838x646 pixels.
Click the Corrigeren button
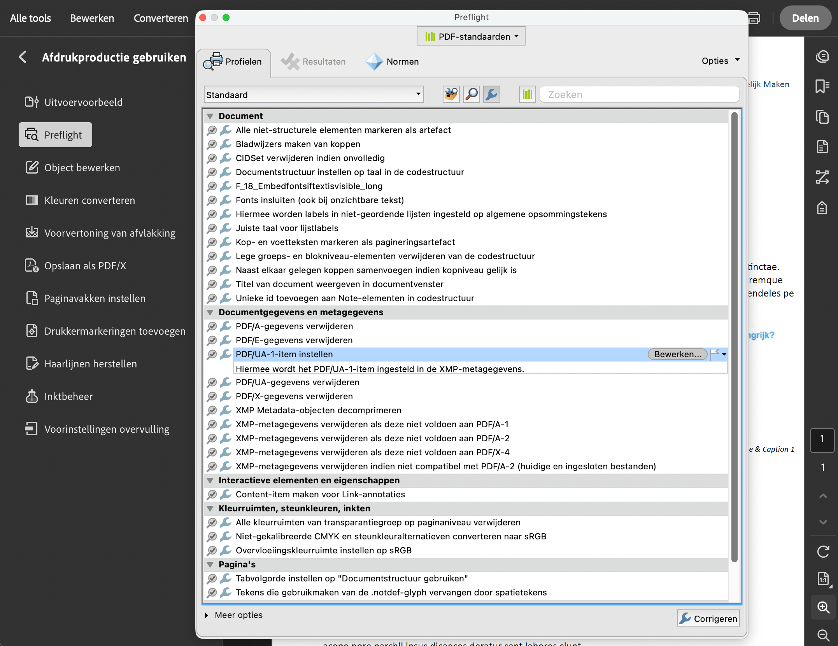[x=708, y=618]
